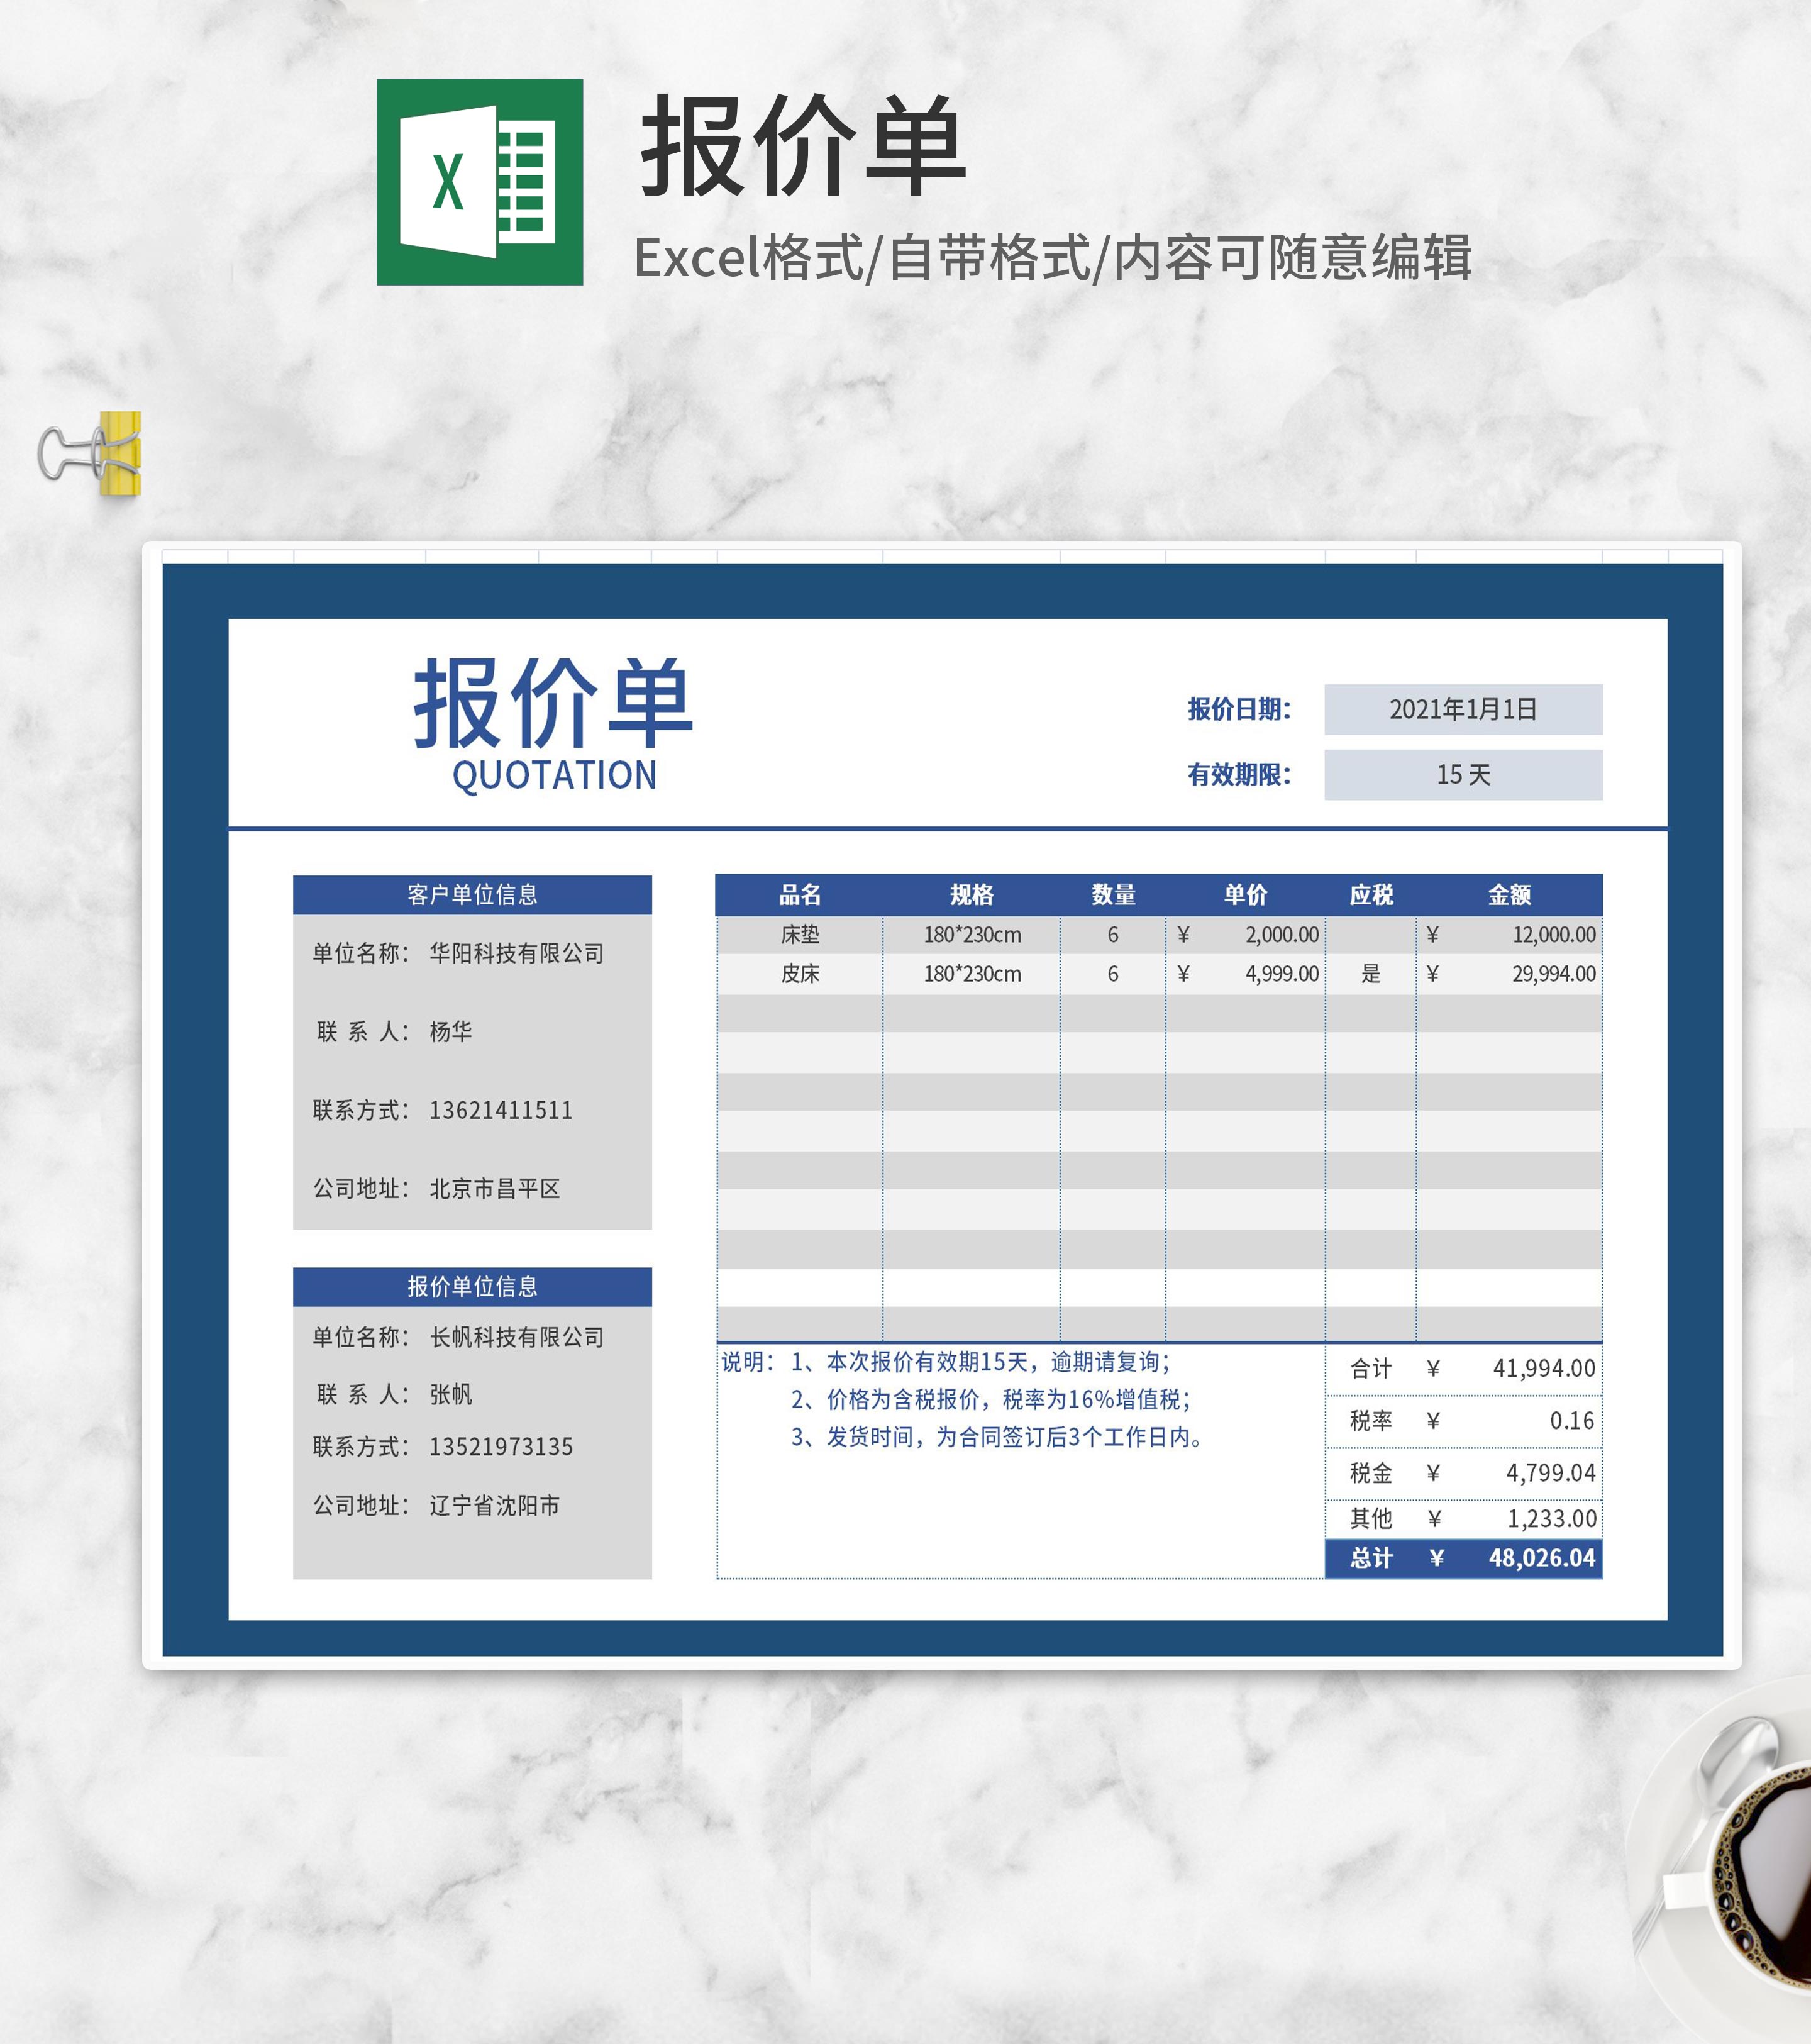Click the 总计 48,026.04 total row
Screen dimensions: 1811x2044
[1463, 1558]
